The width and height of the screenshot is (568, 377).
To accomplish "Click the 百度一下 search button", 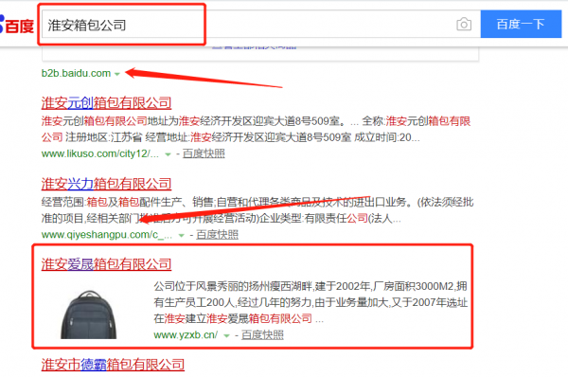I will coord(521,24).
